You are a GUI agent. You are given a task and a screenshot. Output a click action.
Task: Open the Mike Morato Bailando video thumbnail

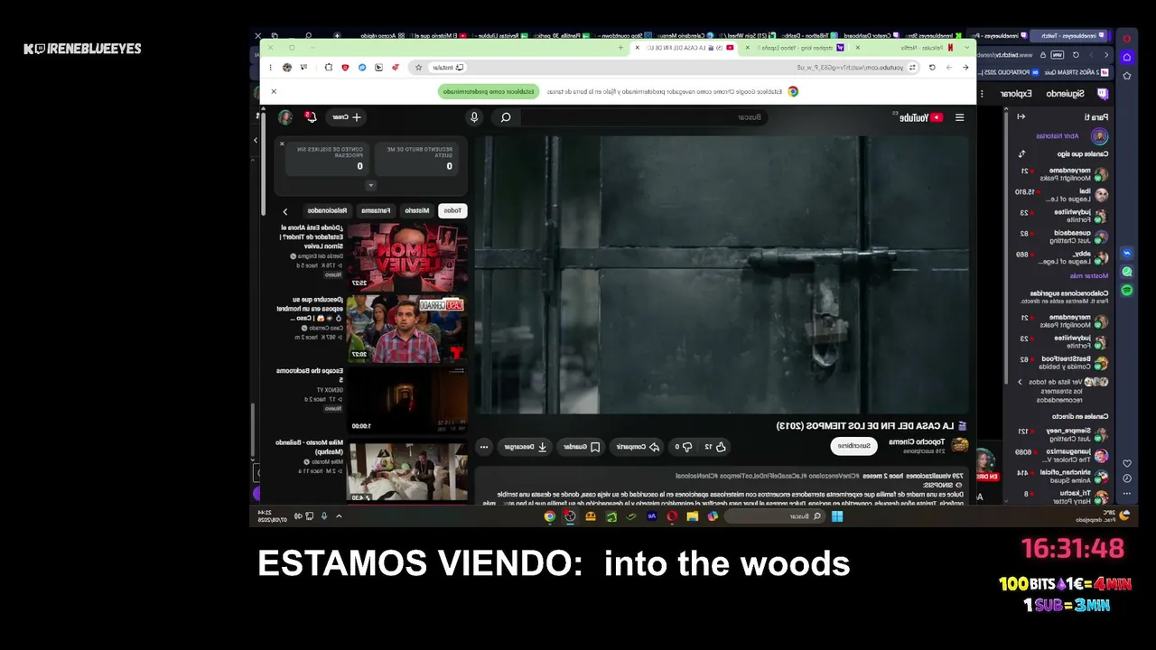click(x=407, y=470)
